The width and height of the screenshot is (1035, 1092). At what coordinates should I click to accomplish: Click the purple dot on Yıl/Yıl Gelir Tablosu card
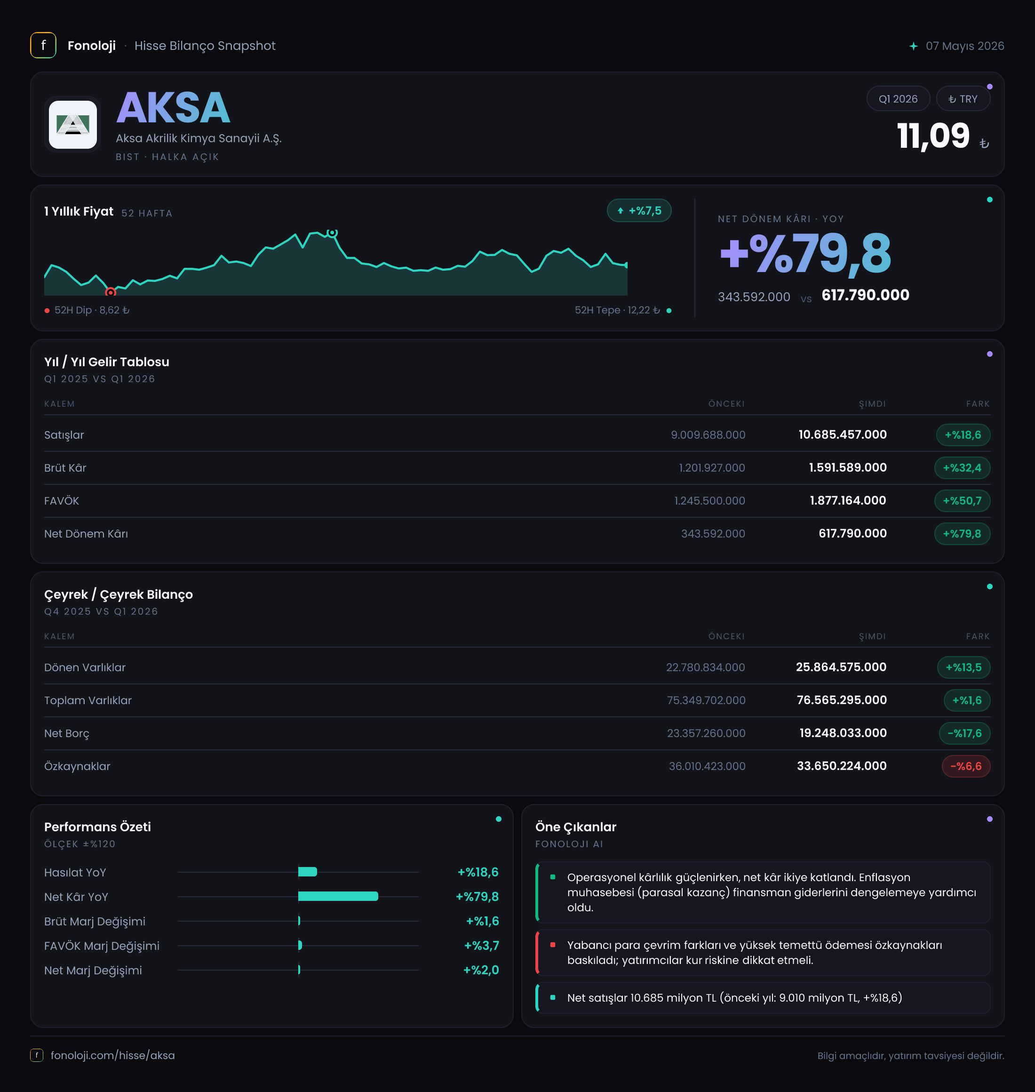[x=989, y=354]
